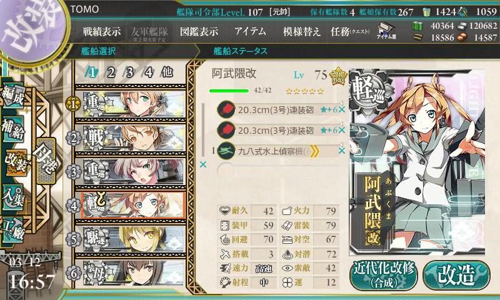Open the 工廠 factory sidebar icon
Viewport: 500px width, 300px height.
[x=12, y=230]
